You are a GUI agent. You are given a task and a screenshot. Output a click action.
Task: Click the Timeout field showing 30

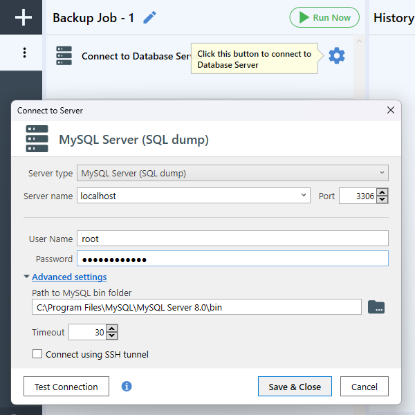[87, 332]
